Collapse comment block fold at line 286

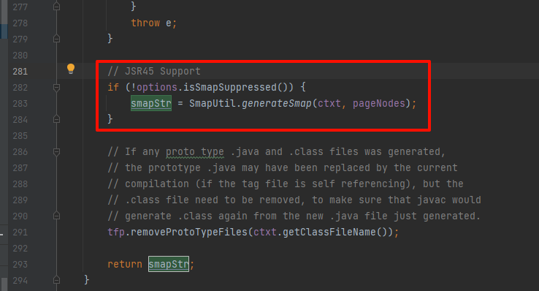(57, 151)
